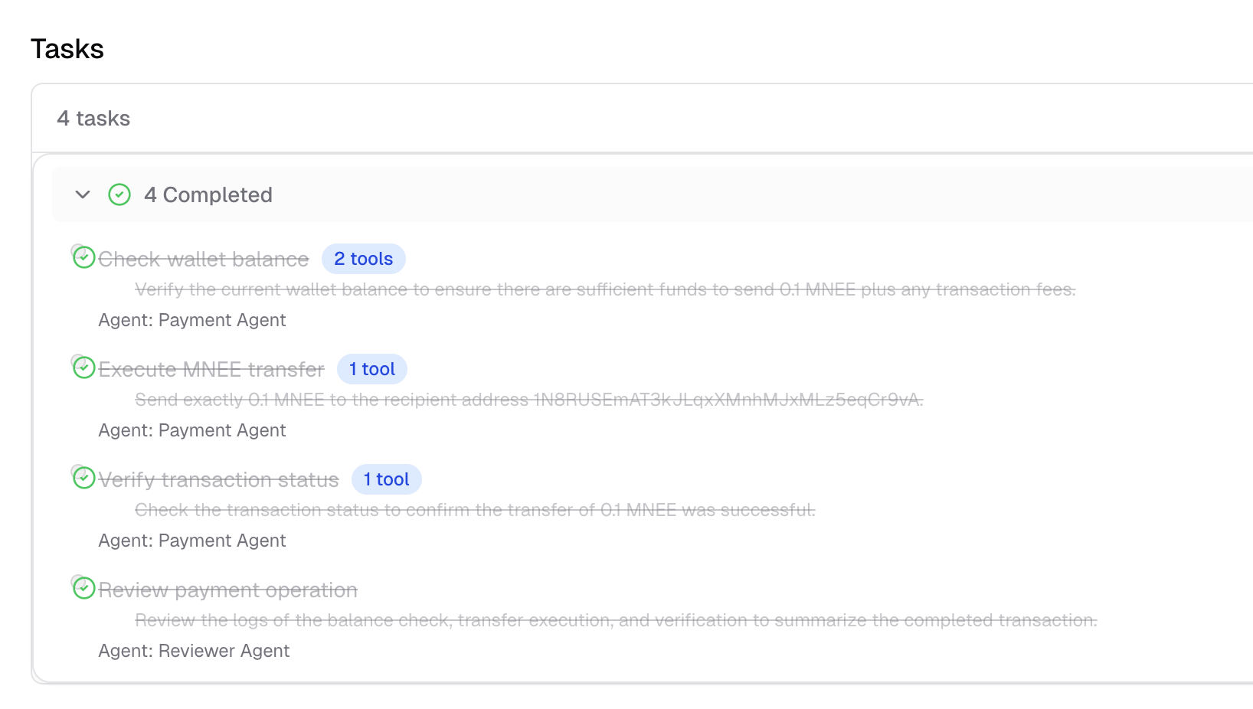Toggle Review payment operation completion checkmark

pos(83,588)
